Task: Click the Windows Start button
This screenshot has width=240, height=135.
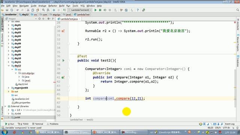Action: click(x=4, y=132)
